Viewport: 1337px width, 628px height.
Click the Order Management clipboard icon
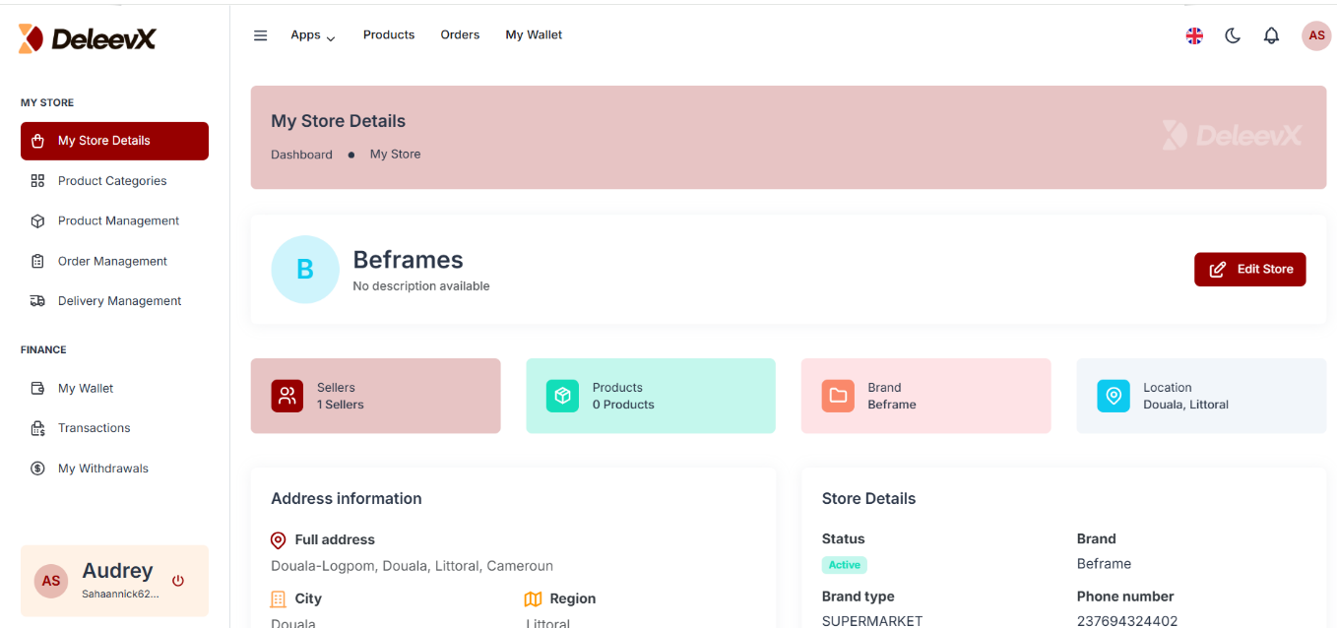click(37, 261)
